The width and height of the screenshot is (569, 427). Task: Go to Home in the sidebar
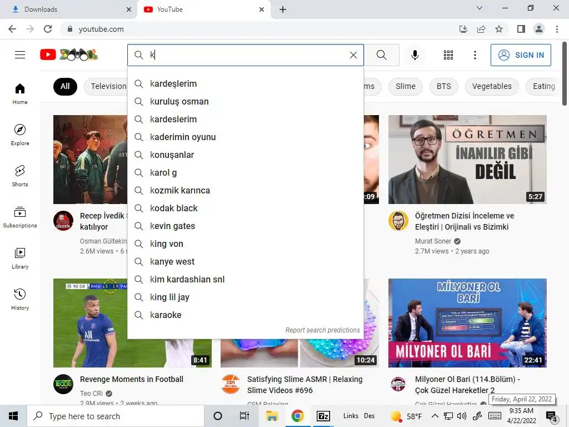[x=20, y=93]
